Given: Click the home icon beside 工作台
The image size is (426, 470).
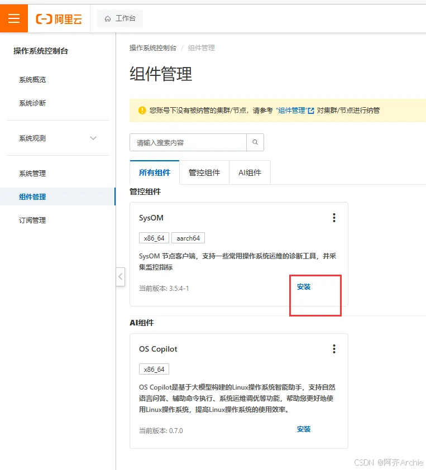Looking at the screenshot, I should [108, 19].
